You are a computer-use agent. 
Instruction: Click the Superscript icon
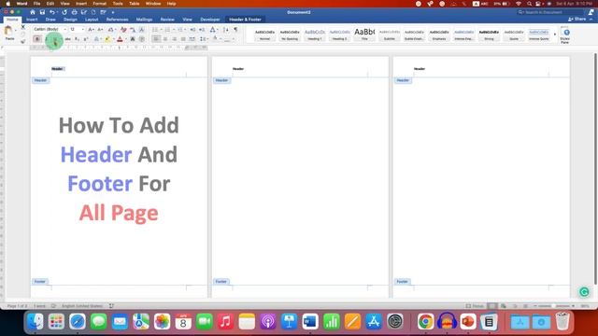pos(86,39)
